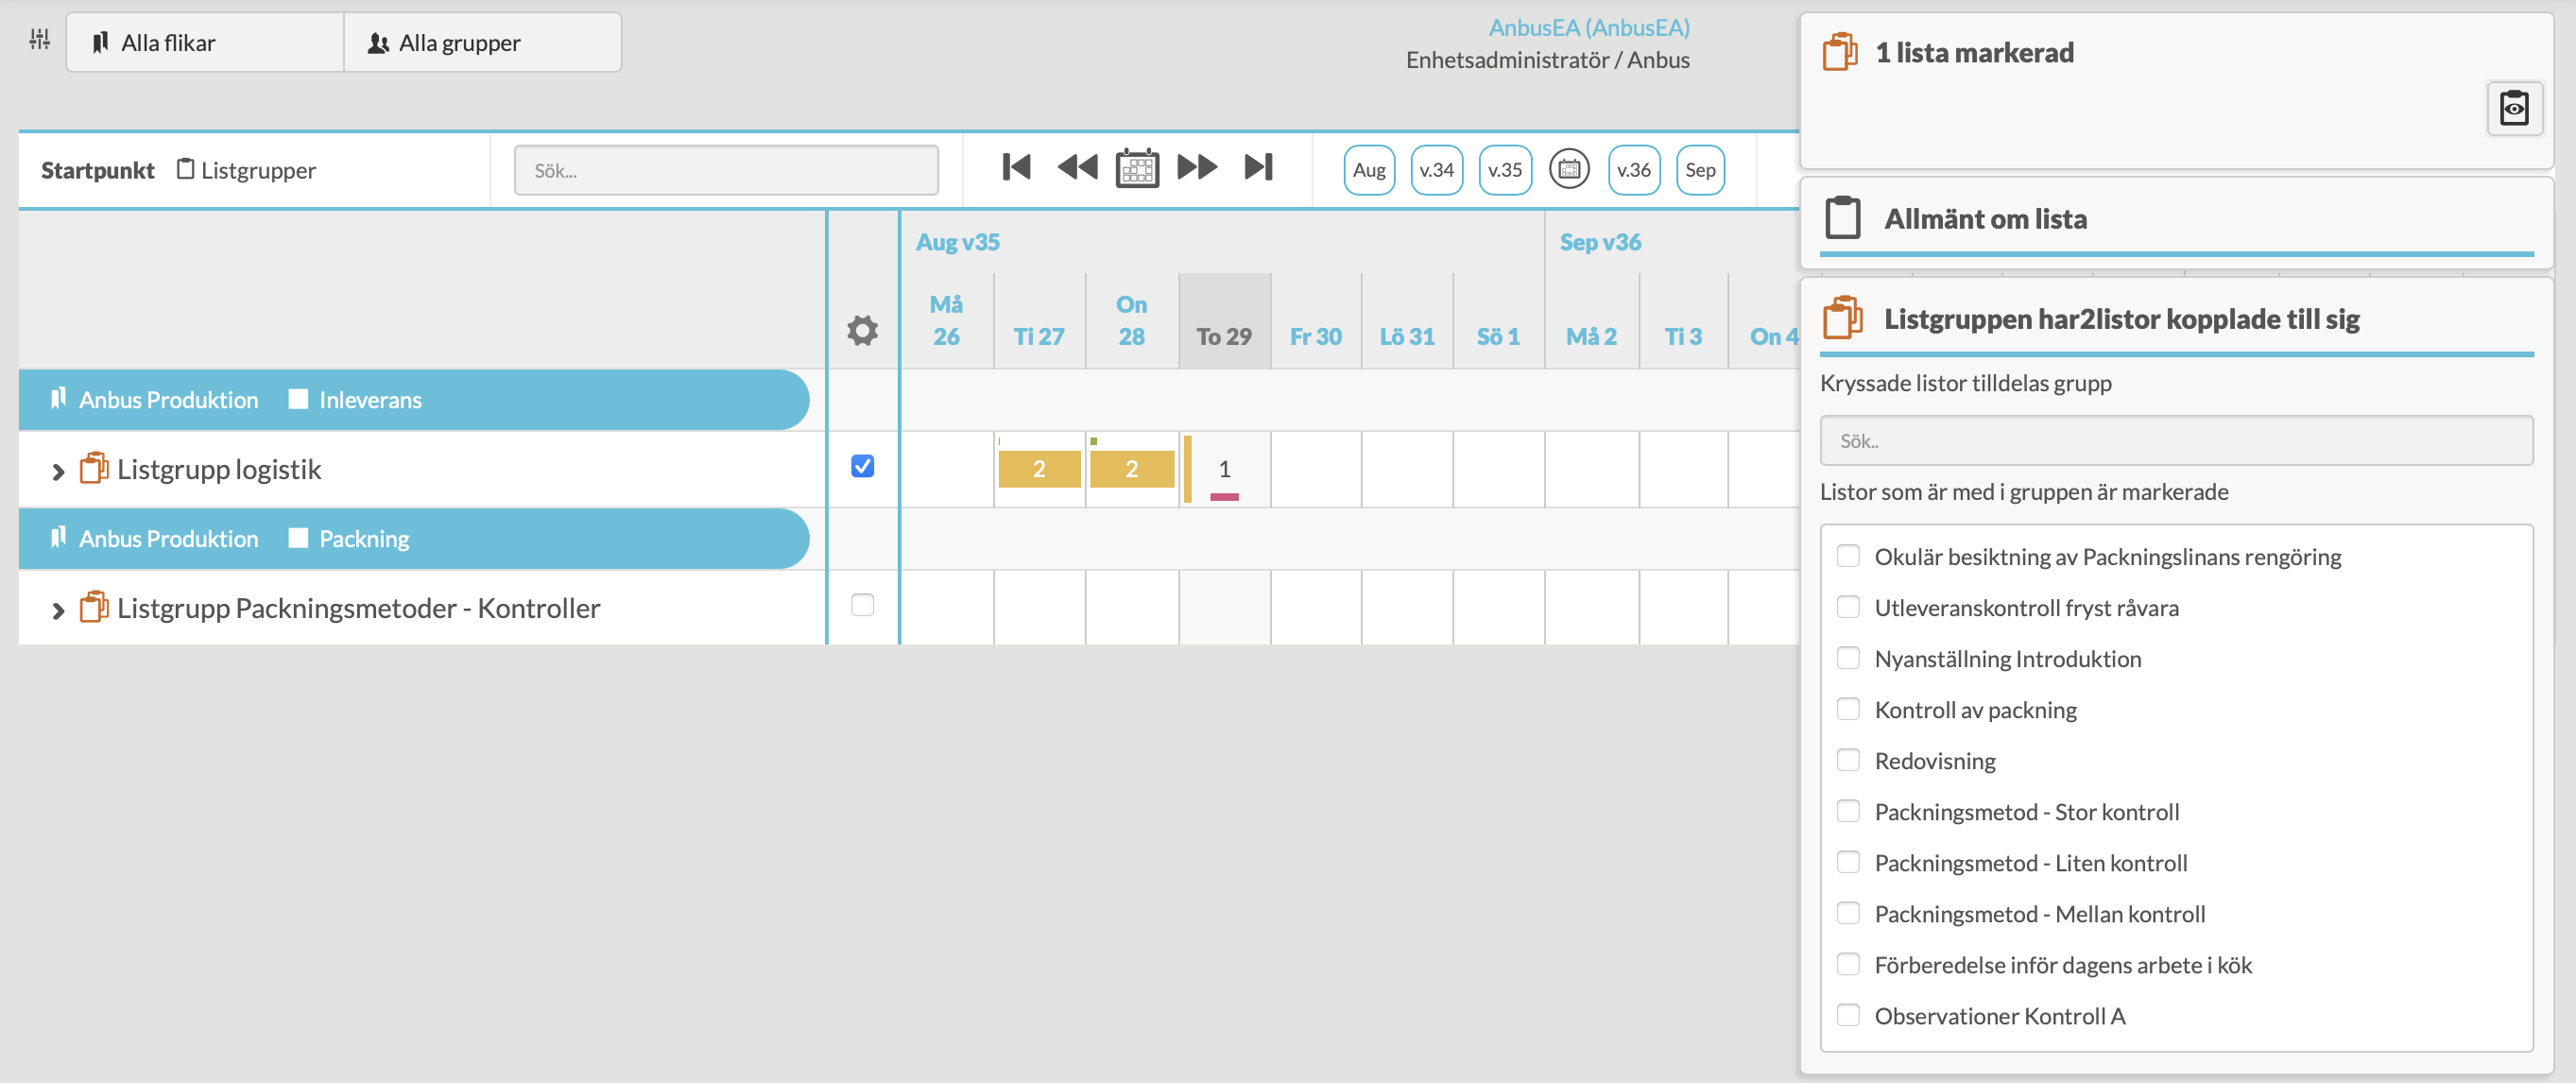Click the fast-forward double-arrow icon

(1196, 167)
